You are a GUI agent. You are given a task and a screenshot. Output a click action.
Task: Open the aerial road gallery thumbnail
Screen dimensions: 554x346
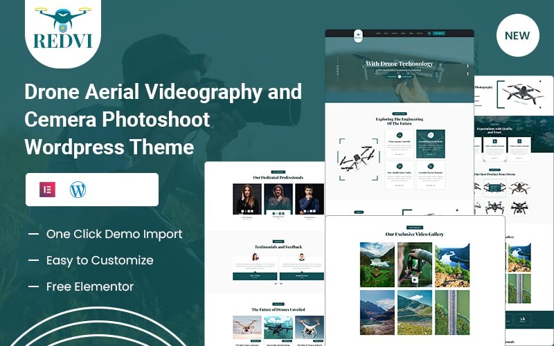tap(452, 312)
